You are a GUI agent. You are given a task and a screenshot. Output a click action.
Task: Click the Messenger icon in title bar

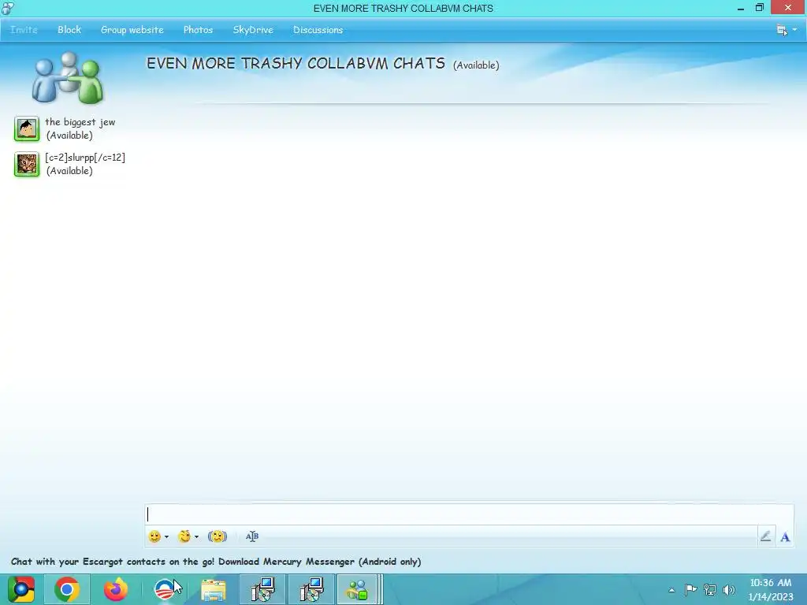click(x=8, y=8)
